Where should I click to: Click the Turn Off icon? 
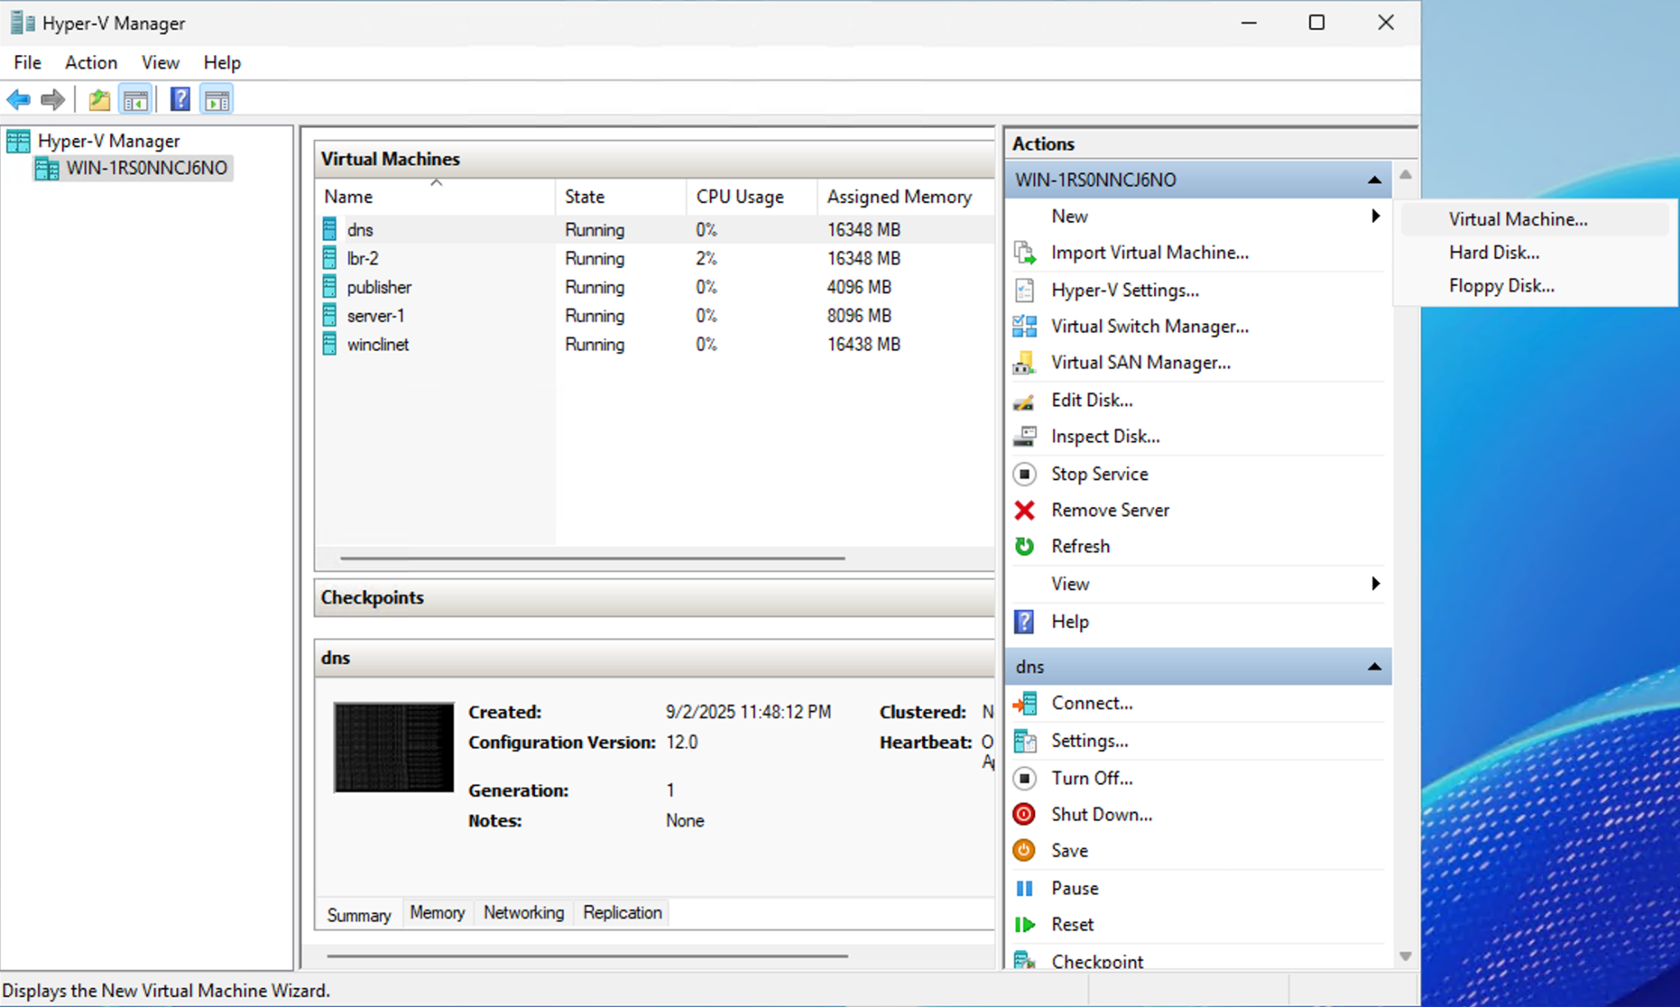tap(1025, 778)
